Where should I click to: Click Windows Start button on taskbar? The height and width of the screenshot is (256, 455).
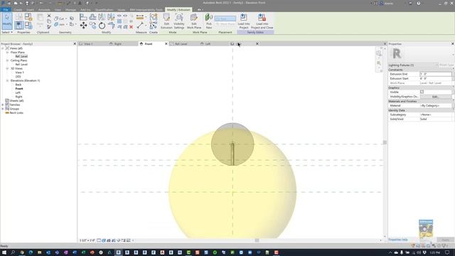4,252
